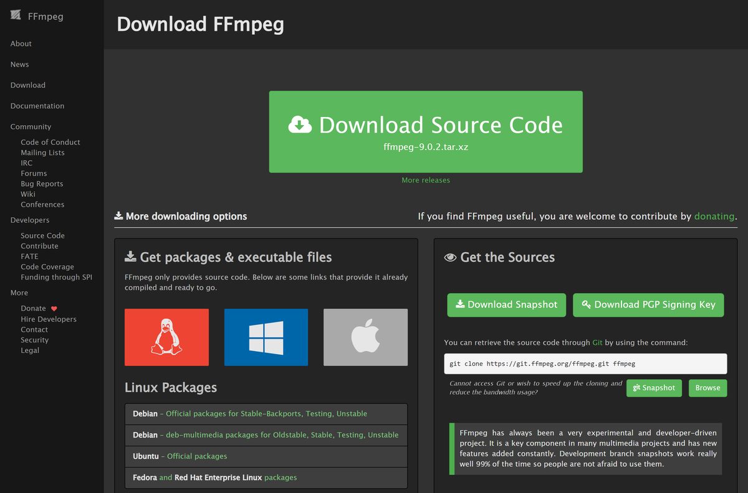Open Funding through SPI

(56, 277)
